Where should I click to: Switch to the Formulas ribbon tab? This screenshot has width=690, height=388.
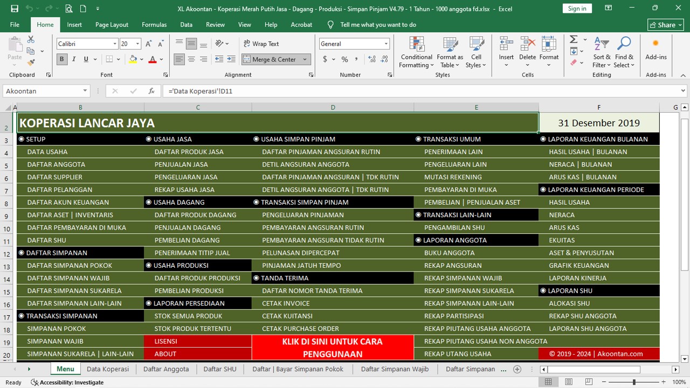(x=154, y=25)
